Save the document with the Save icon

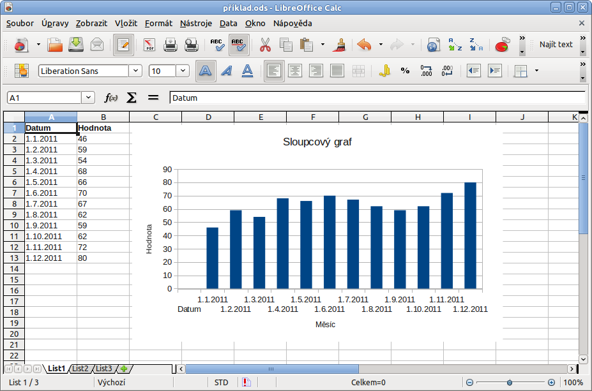[76, 45]
